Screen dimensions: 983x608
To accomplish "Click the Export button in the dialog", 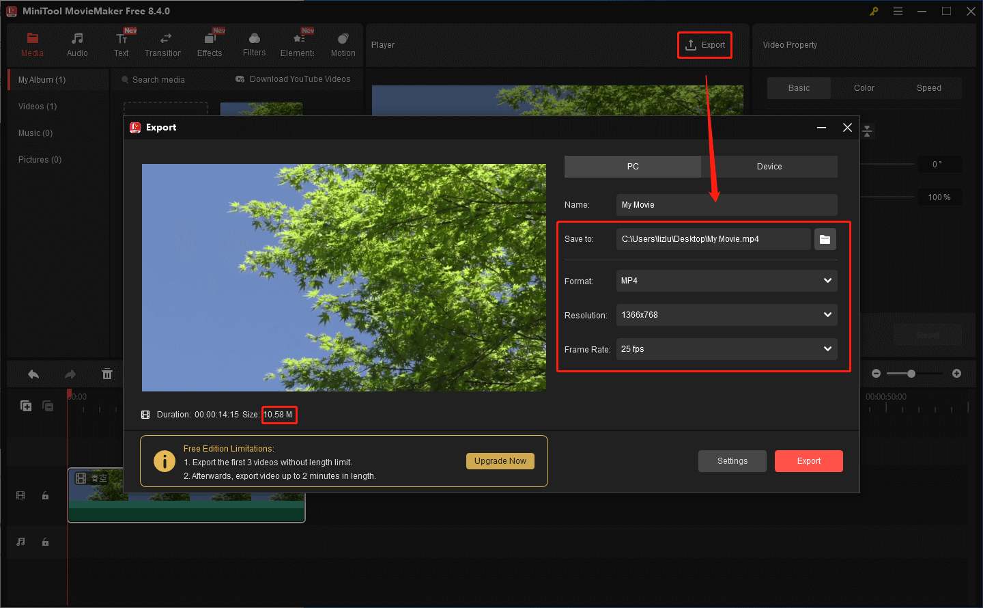I will (x=809, y=461).
